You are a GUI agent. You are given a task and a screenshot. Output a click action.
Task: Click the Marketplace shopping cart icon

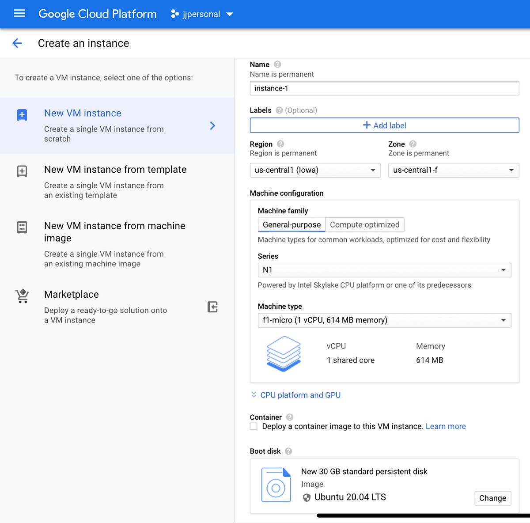pyautogui.click(x=22, y=296)
